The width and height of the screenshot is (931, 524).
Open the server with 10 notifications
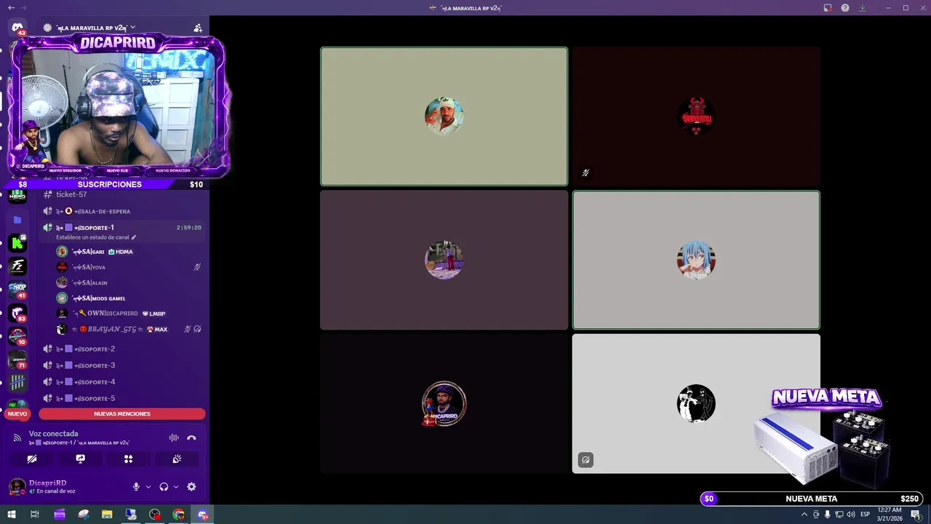click(17, 336)
